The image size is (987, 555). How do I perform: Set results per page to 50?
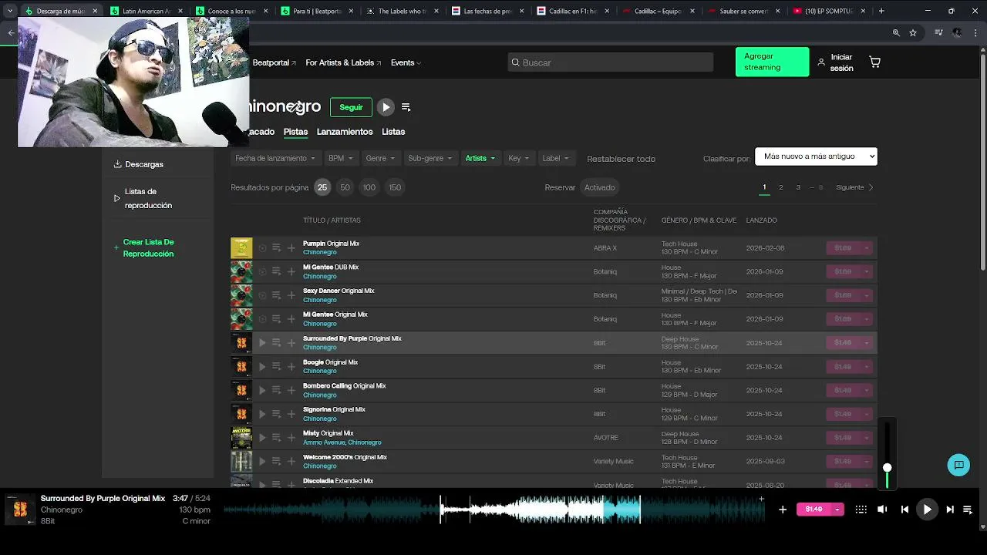[345, 187]
